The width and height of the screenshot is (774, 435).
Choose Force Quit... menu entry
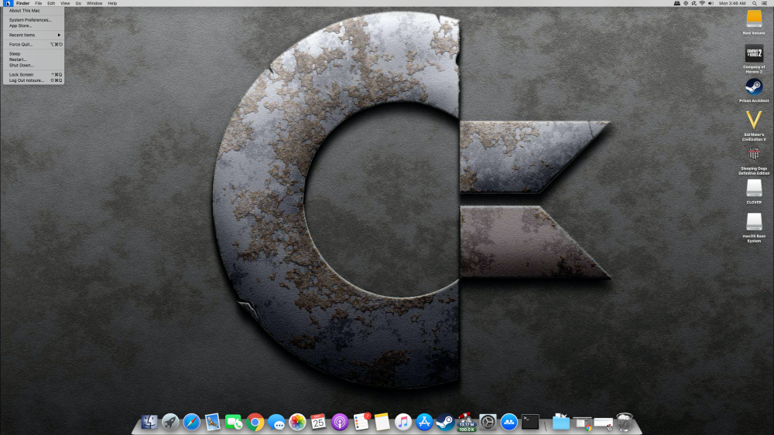(x=33, y=44)
